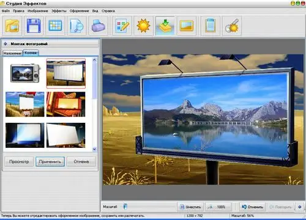The width and height of the screenshot is (306, 220).
Task: Click the Просмотр button
Action: 19,161
